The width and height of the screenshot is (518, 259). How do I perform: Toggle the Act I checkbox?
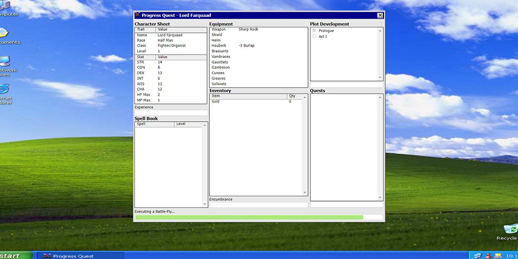(x=314, y=36)
